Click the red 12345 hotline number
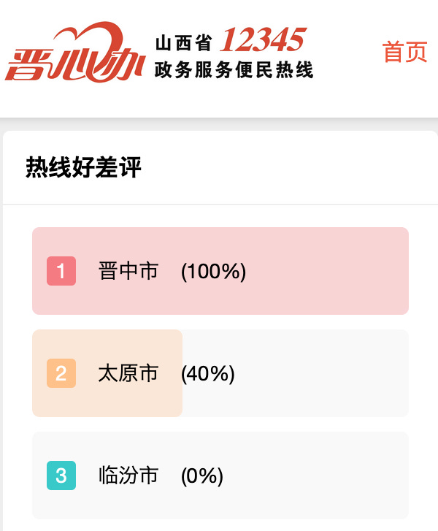This screenshot has width=438, height=531. 261,40
